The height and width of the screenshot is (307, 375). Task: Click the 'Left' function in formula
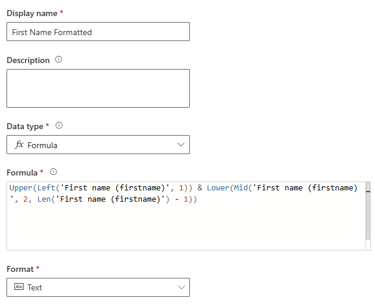48,188
